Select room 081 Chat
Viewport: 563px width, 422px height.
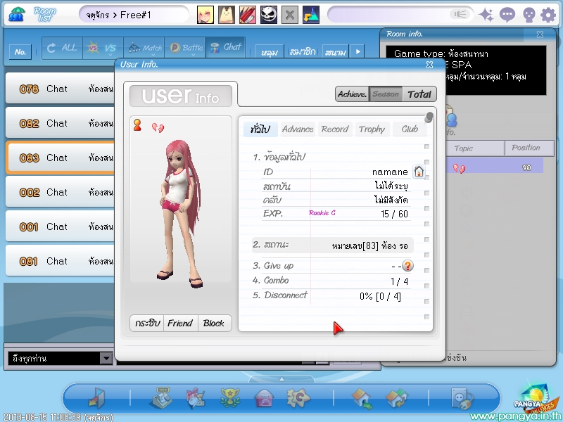pos(61,261)
